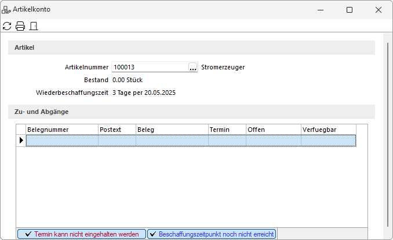Open article lookup with the '...' button

[192, 68]
